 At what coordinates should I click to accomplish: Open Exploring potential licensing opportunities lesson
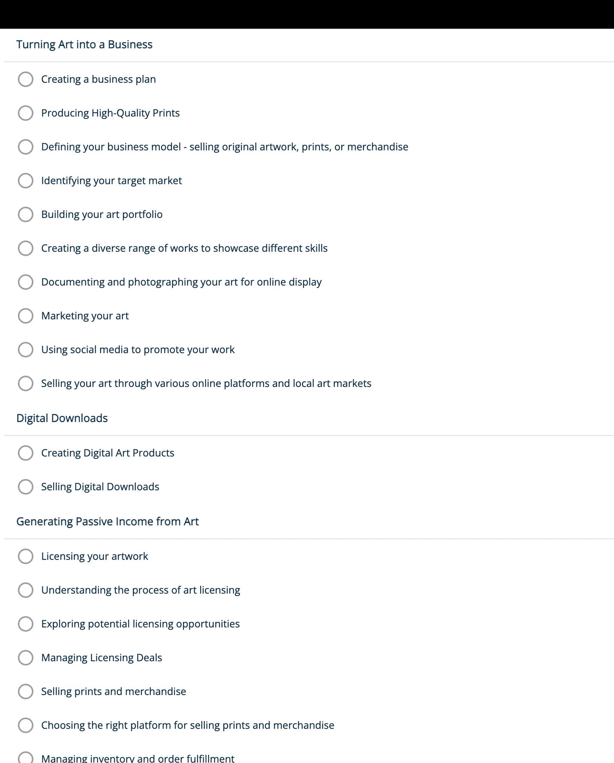[x=140, y=624]
